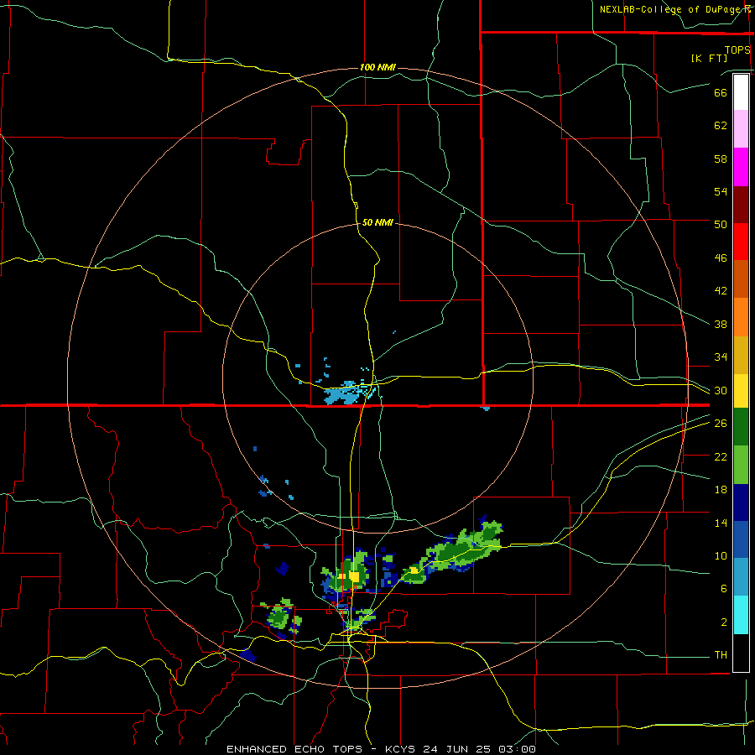Click the '50' legend value
Image resolution: width=755 pixels, height=755 pixels.
tap(721, 224)
